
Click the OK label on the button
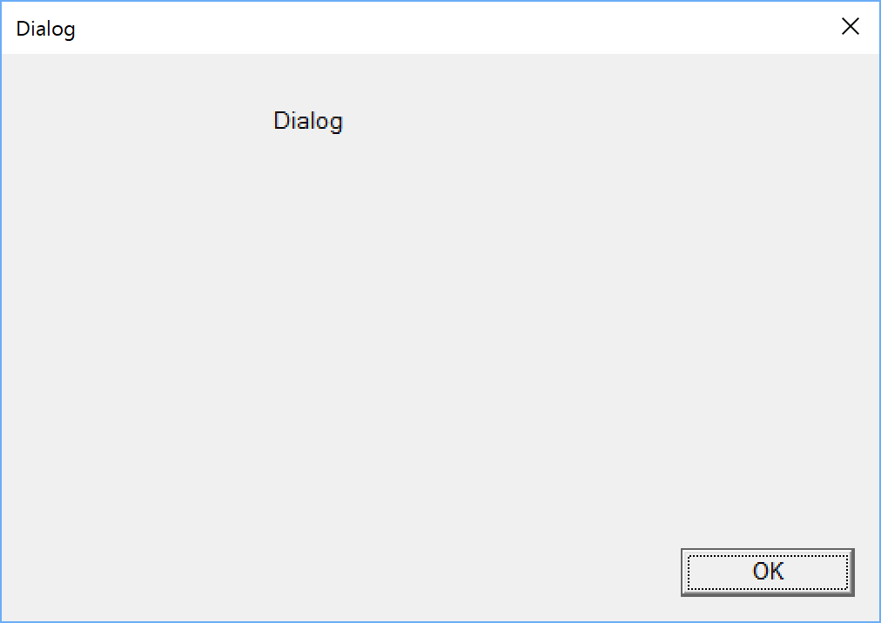point(768,571)
